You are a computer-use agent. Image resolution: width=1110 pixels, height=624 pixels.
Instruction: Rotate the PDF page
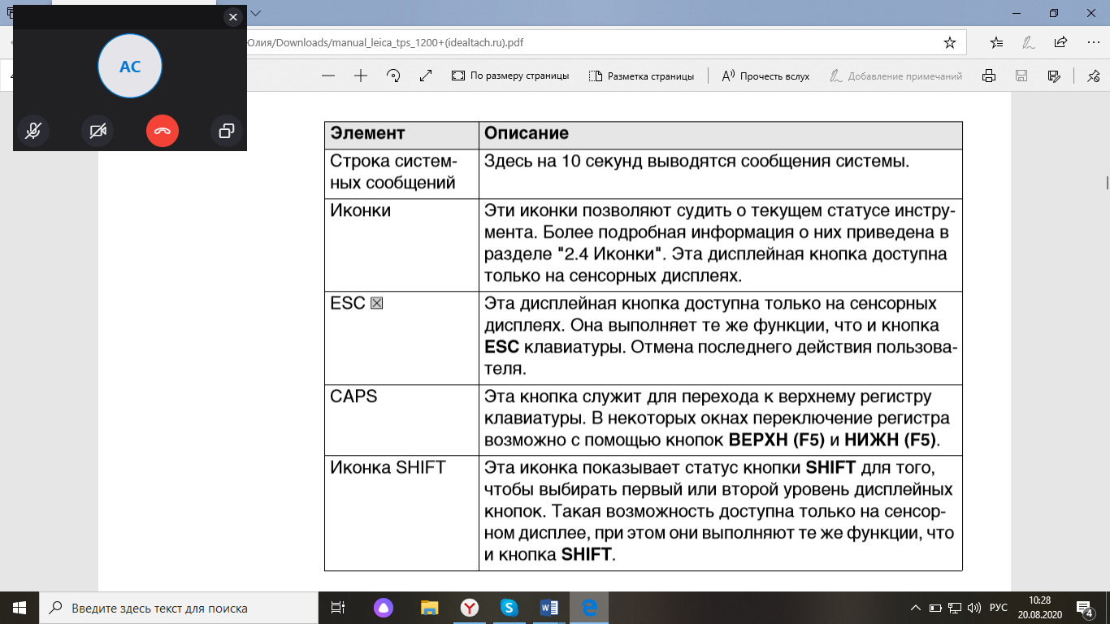point(393,76)
